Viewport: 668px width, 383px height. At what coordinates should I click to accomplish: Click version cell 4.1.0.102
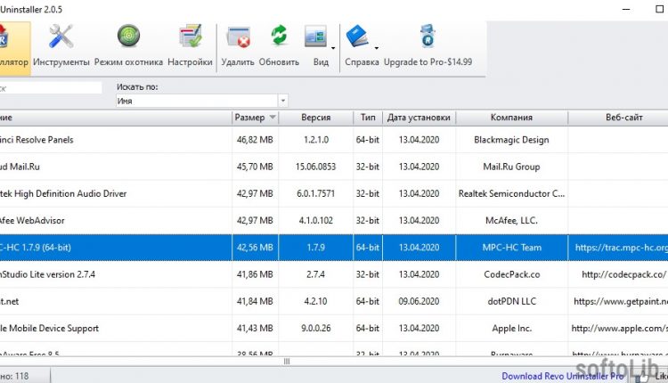315,221
